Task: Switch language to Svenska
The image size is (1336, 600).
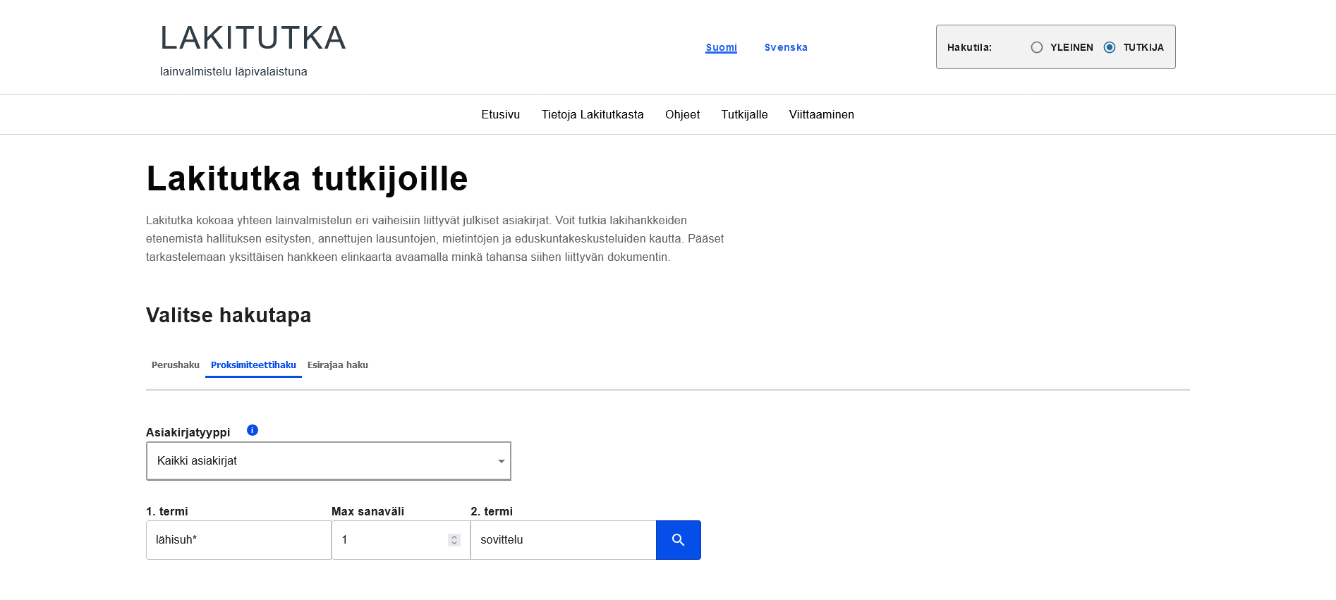Action: tap(786, 48)
